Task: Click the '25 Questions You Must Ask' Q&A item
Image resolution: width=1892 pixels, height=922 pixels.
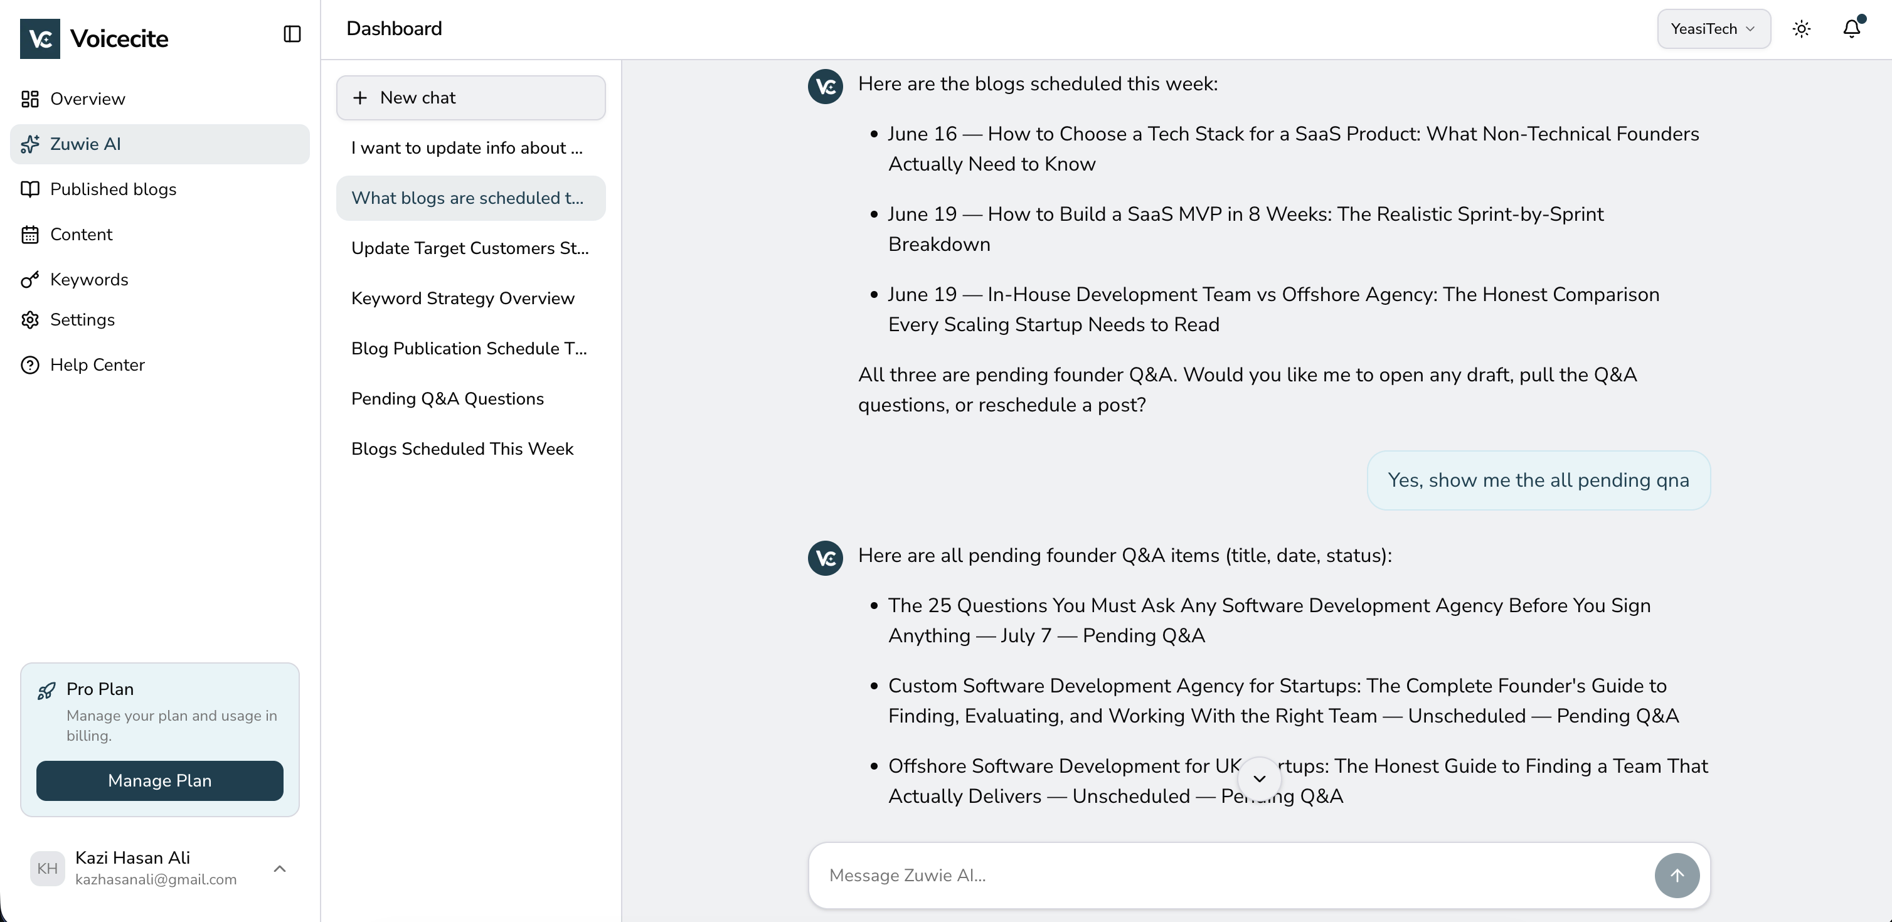Action: tap(1269, 620)
